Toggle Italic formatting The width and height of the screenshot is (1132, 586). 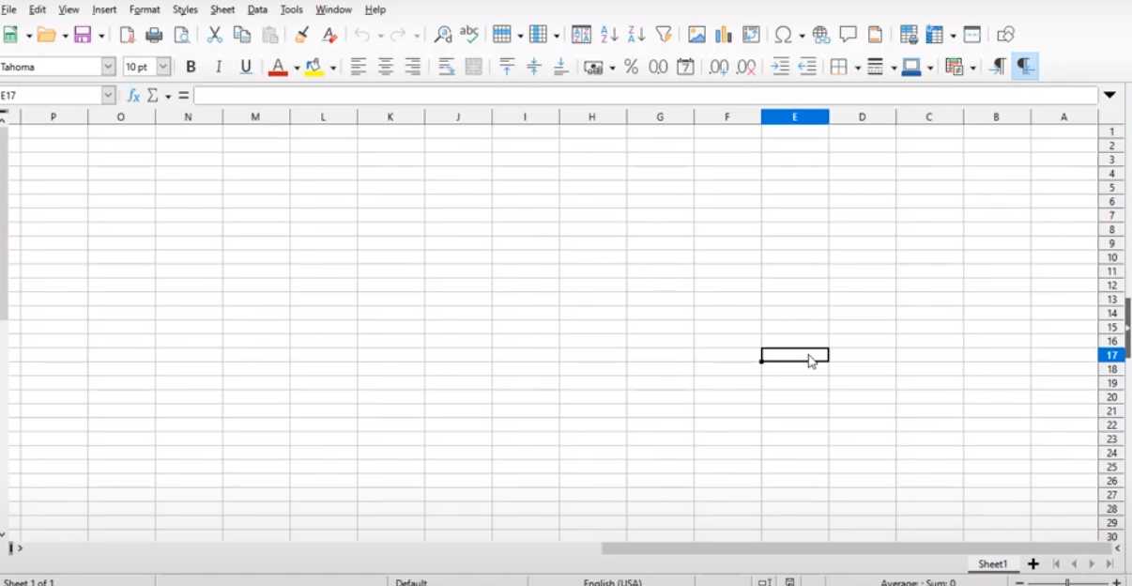tap(219, 67)
